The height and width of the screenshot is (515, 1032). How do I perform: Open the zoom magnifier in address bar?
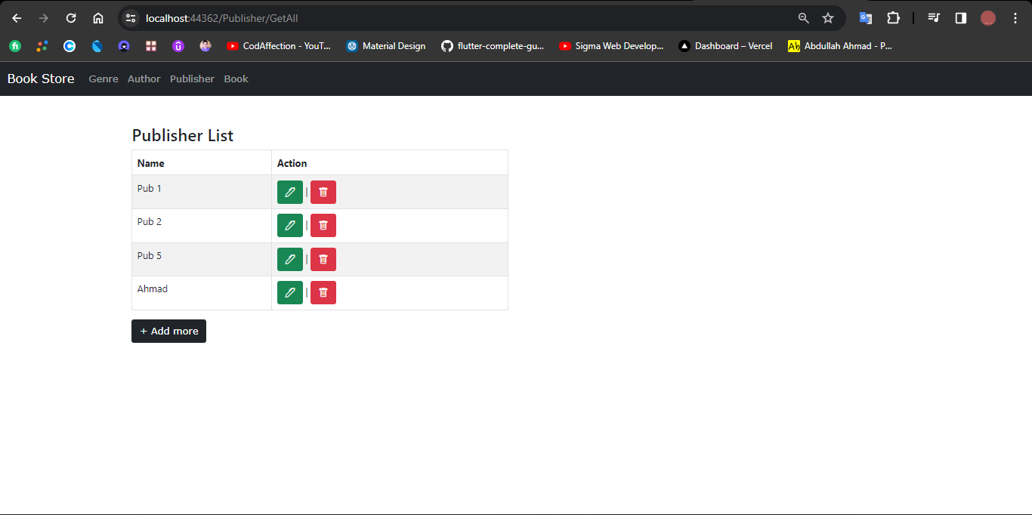pos(804,18)
